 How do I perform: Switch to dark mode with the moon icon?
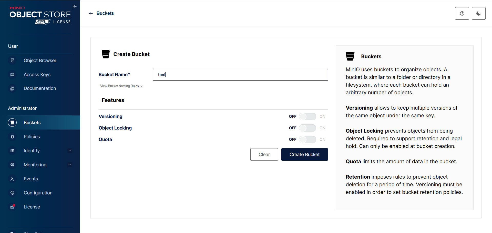(x=478, y=14)
